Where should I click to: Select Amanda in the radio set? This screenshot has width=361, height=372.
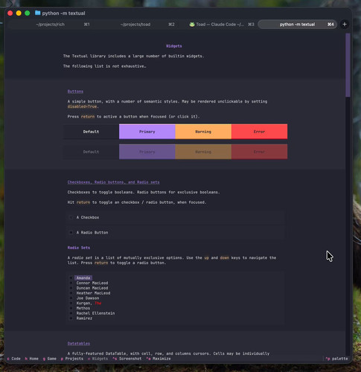[83, 278]
